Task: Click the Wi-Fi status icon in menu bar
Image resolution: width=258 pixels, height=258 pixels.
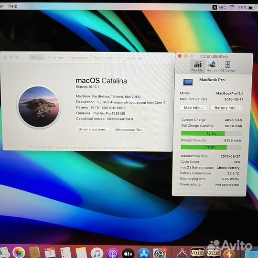Action: point(232,7)
